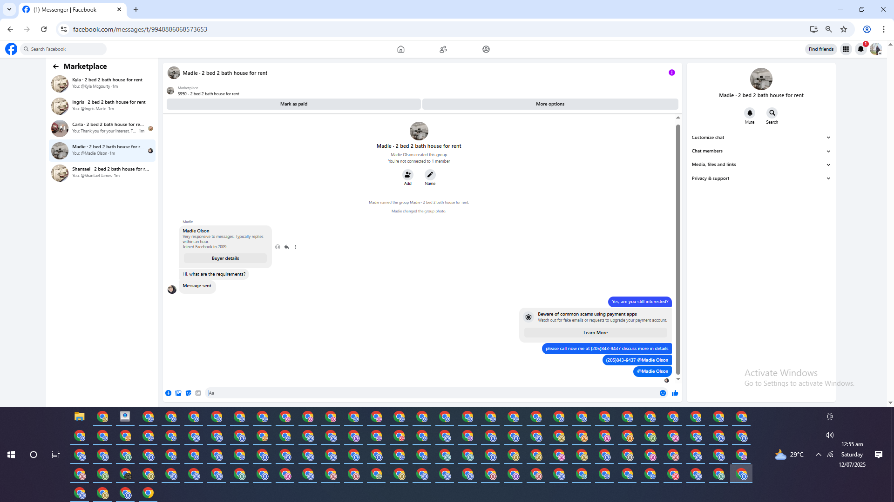Click the Search Facebook field
This screenshot has width=894, height=502.
[64, 49]
